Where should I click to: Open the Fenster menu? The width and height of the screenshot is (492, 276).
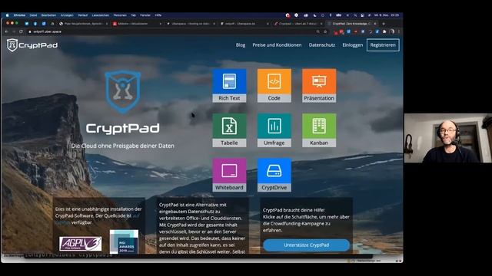pyautogui.click(x=145, y=15)
